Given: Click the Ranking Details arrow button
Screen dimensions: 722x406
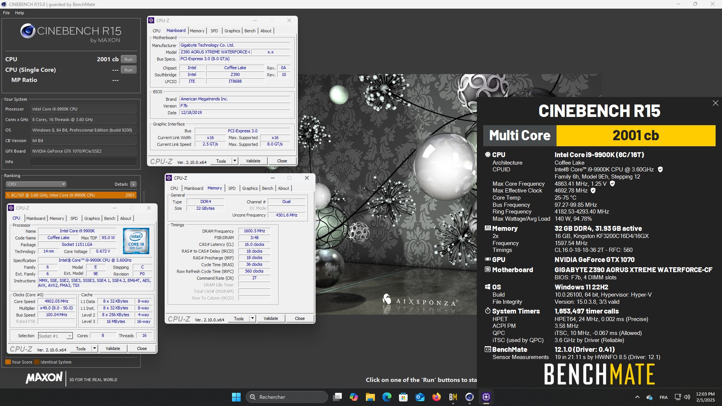Looking at the screenshot, I should pyautogui.click(x=133, y=184).
